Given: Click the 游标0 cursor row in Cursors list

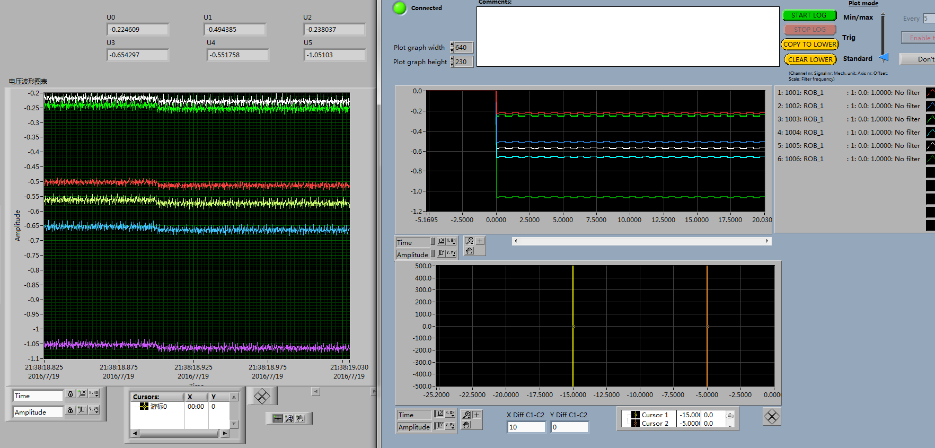Looking at the screenshot, I should click(158, 407).
